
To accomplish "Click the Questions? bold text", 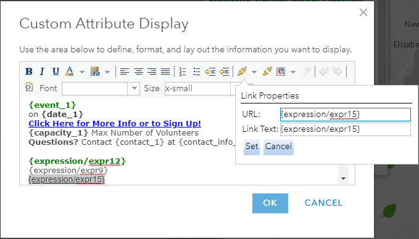I will click(54, 142).
